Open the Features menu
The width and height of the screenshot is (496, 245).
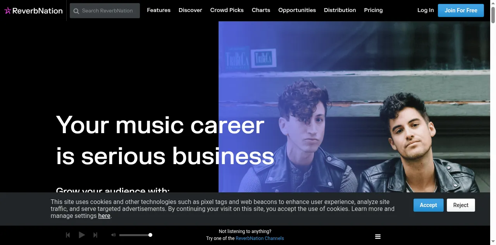pos(158,10)
